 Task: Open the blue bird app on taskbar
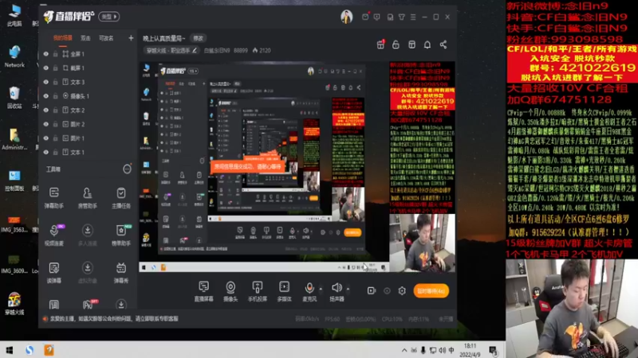pos(30,350)
